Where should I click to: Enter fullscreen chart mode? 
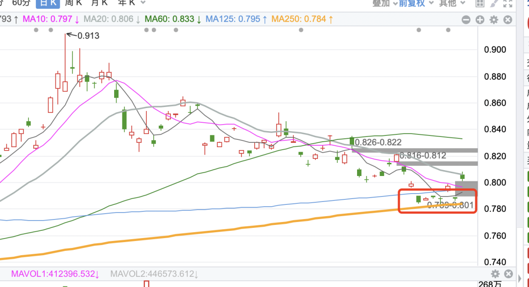coord(508,3)
